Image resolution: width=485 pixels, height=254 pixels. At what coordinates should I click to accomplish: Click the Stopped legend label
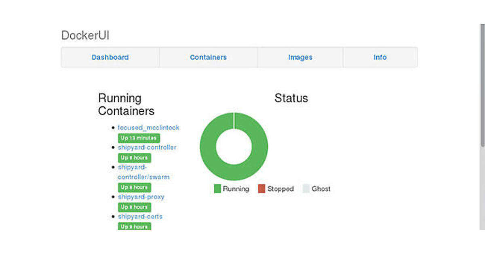(280, 189)
